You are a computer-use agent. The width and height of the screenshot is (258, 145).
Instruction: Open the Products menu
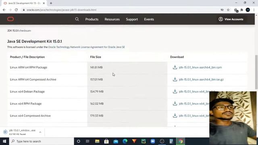(92, 19)
